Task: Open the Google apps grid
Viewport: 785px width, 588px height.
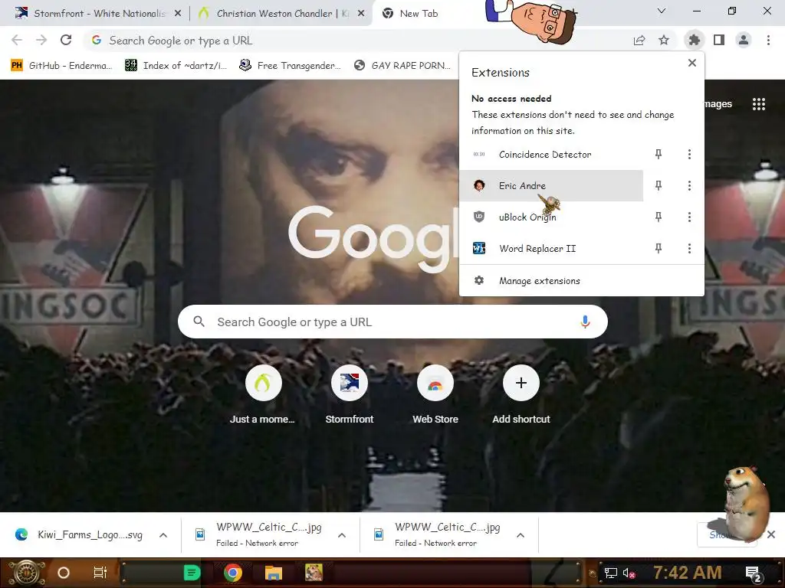Action: pyautogui.click(x=758, y=104)
